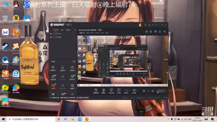Click the start streaming button
The width and height of the screenshot is (217, 122).
tap(161, 91)
